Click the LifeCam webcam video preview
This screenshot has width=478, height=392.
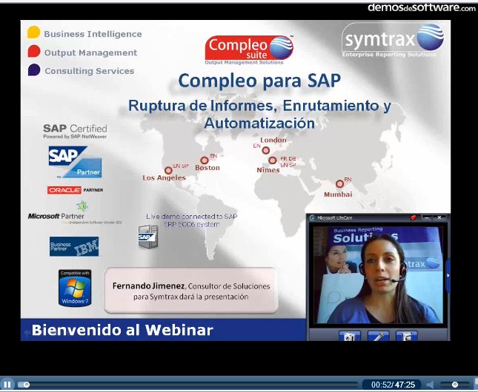tap(378, 275)
